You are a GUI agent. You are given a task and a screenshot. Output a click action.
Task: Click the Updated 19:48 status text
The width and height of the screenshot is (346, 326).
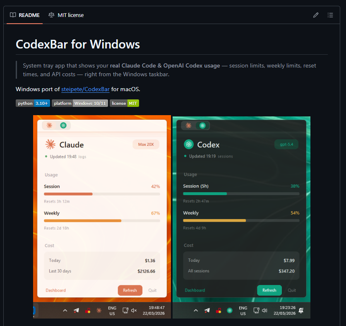click(x=63, y=157)
